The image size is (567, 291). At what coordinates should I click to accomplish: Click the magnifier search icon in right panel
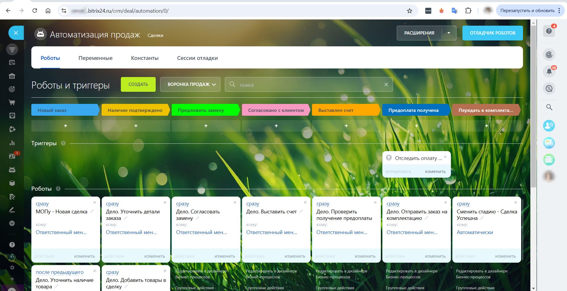[x=549, y=107]
